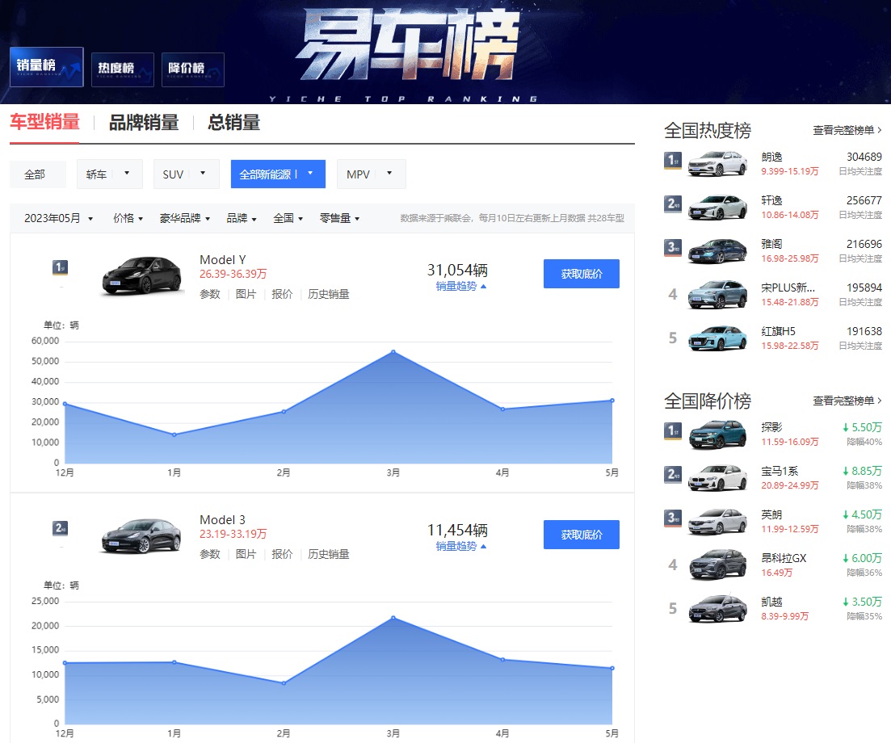Open the 全部新能源 dropdown
Viewport: 891px width, 743px height.
pos(278,174)
